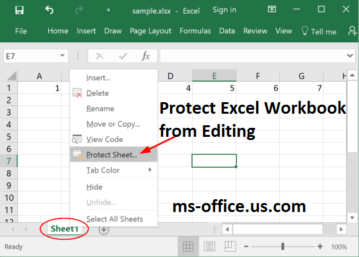Open Customize Quick Access Toolbar dropdown
This screenshot has width=359, height=257.
click(109, 10)
